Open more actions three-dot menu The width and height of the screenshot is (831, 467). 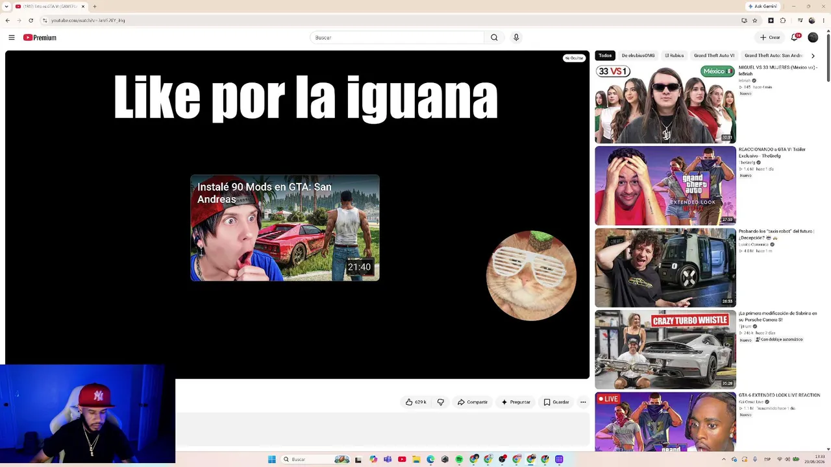(583, 402)
